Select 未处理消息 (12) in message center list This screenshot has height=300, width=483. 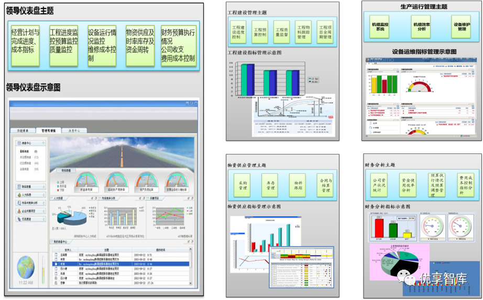29,158
